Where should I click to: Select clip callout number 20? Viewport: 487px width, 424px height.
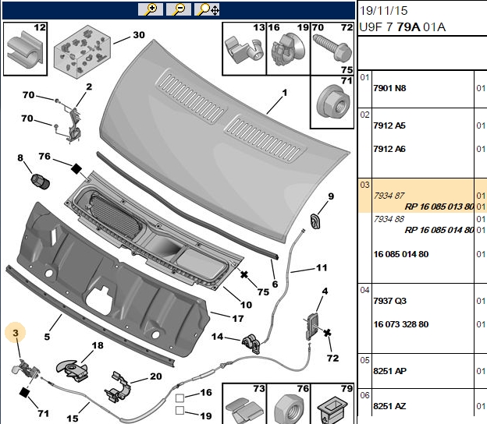[156, 376]
